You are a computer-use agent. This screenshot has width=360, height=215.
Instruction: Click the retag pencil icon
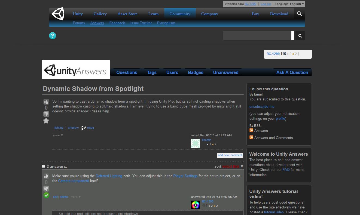point(84,128)
